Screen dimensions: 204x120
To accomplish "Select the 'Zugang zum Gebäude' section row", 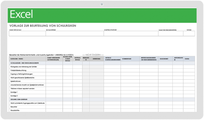I will (x=102, y=99).
